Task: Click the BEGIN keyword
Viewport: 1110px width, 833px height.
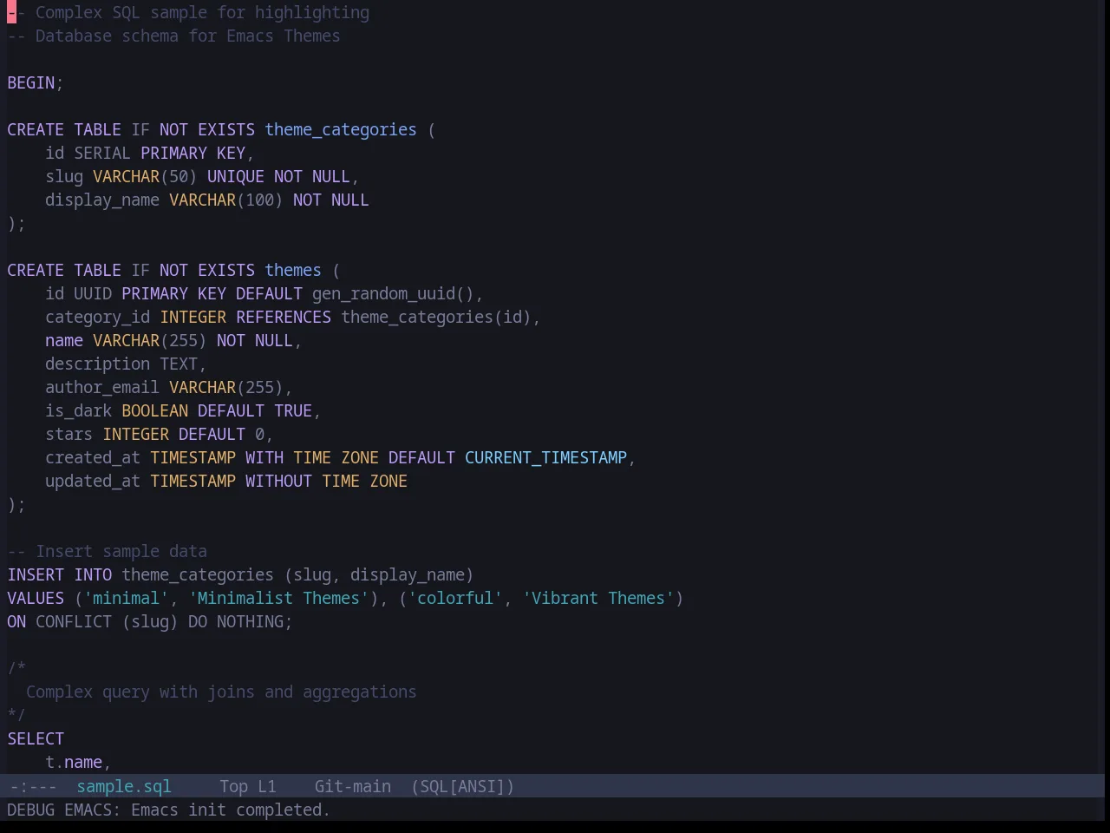Action: 31,82
